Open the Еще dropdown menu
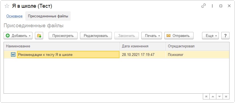The height and width of the screenshot is (103, 235). point(211,36)
